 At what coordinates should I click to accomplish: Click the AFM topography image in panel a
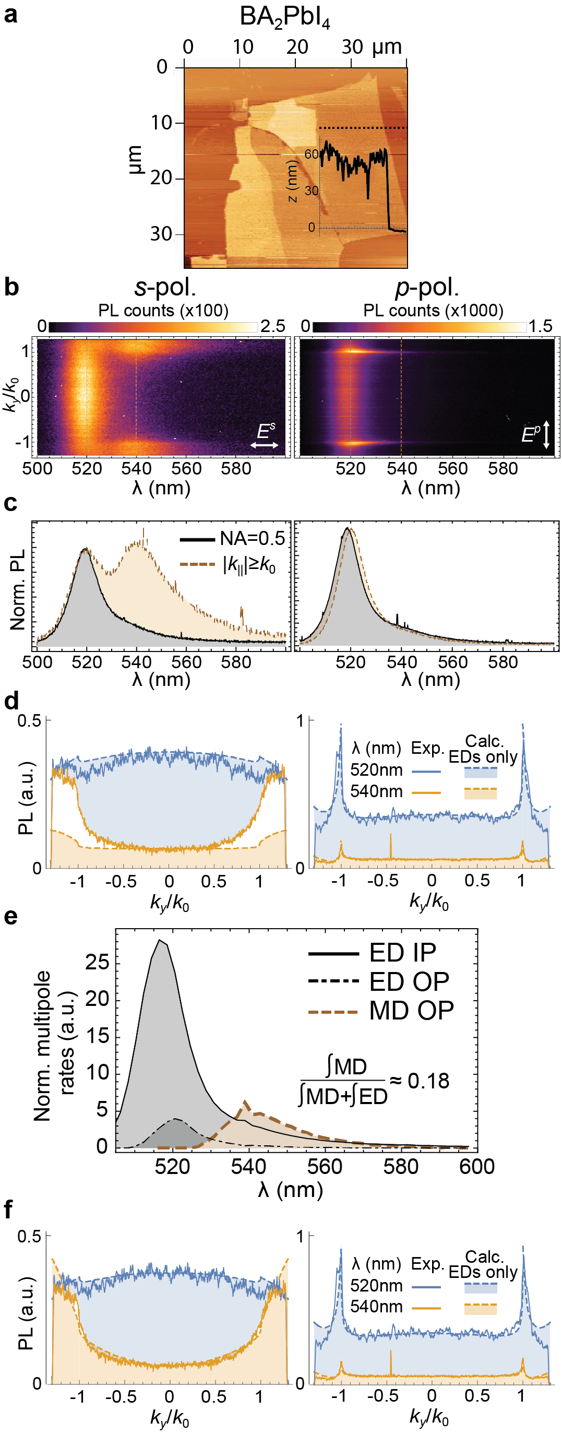[295, 168]
